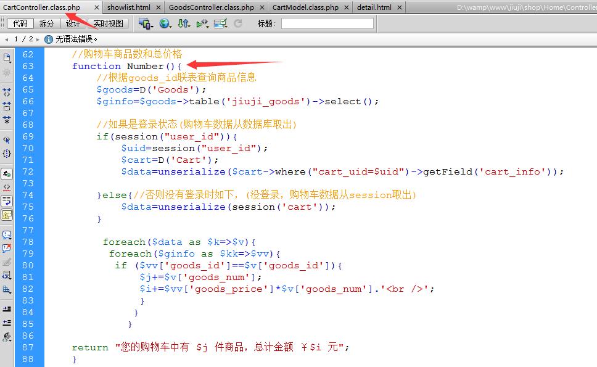
Task: Click line with table('jiuji_goods')->select()
Action: coord(237,102)
